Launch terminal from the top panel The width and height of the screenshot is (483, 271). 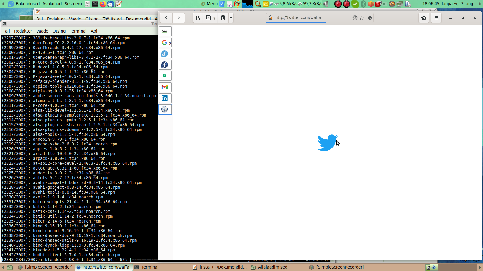coord(95,4)
